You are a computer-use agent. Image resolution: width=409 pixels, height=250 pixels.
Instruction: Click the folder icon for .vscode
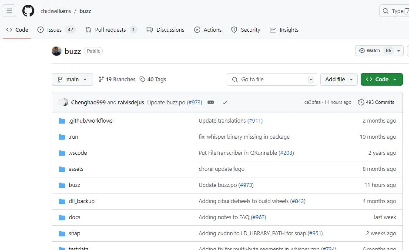pyautogui.click(x=62, y=153)
